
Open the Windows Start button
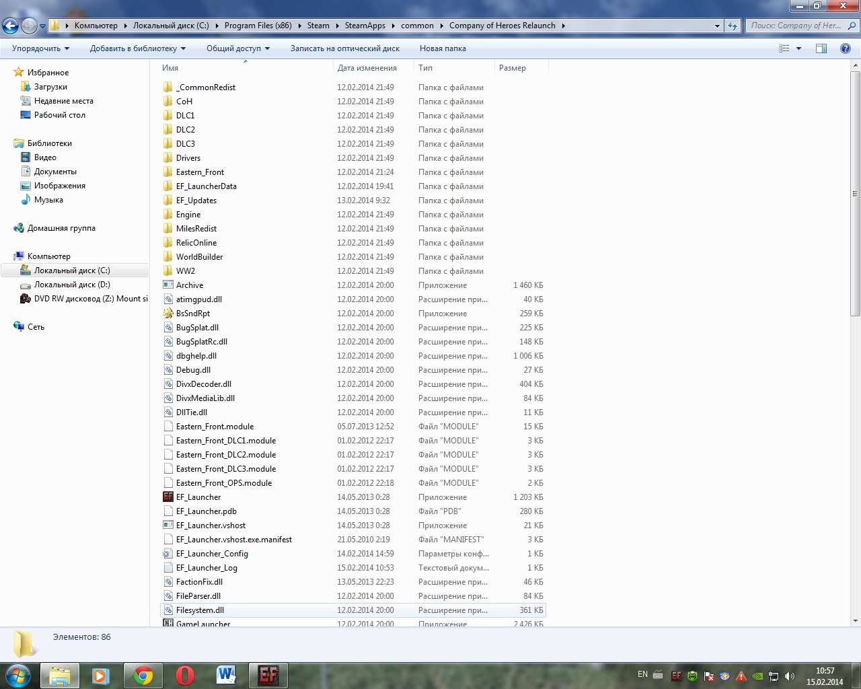[18, 675]
